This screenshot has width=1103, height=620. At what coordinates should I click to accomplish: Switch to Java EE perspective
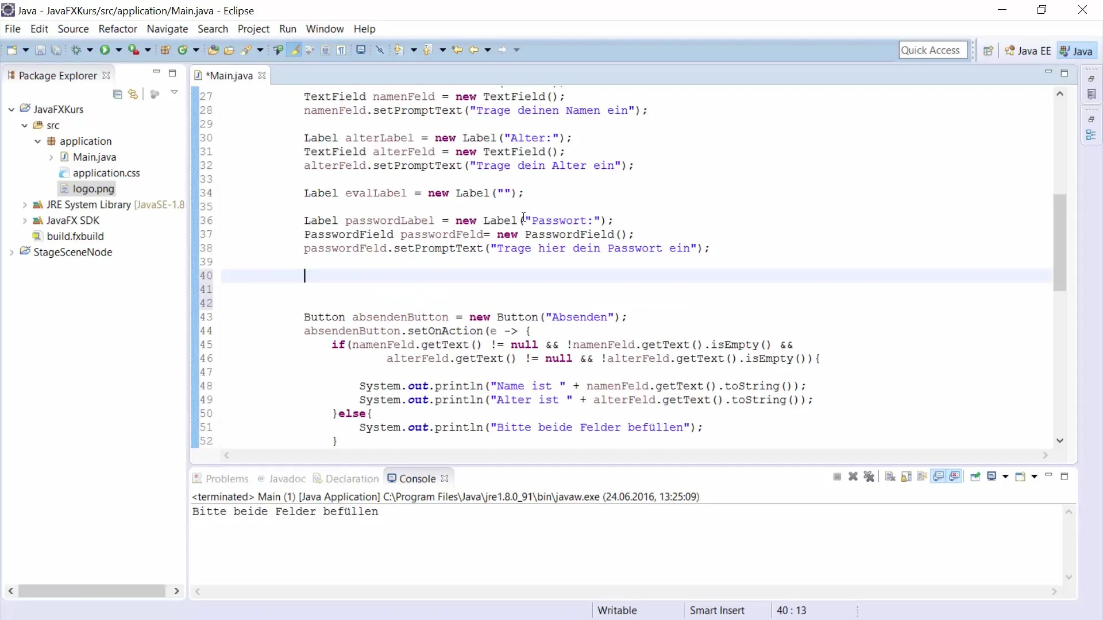(1028, 51)
